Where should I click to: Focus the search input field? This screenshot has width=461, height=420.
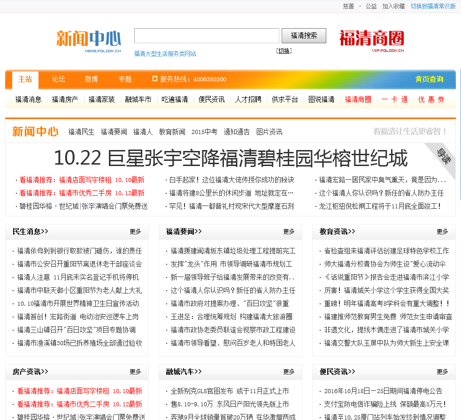point(207,36)
